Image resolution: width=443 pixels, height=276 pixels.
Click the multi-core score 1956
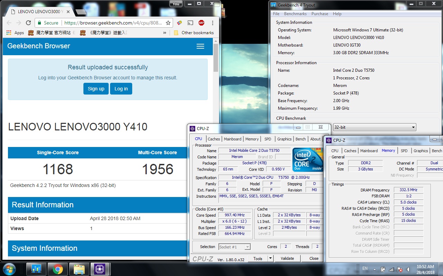[x=158, y=169]
